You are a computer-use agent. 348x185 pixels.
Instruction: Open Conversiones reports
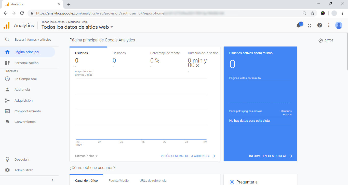click(25, 122)
